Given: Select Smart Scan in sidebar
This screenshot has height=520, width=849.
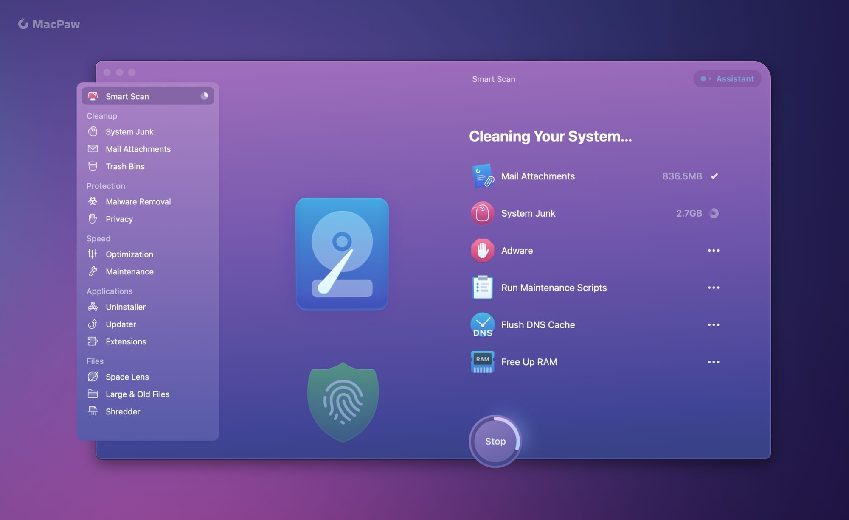Looking at the screenshot, I should point(127,96).
